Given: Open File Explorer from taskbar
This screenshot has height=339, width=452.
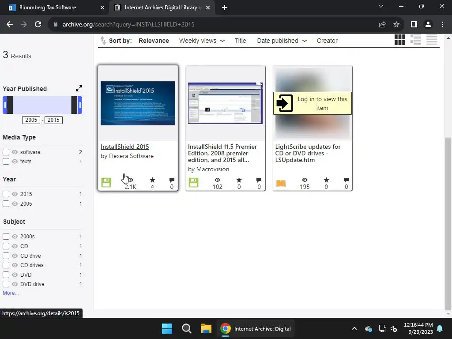Looking at the screenshot, I should coord(206,328).
